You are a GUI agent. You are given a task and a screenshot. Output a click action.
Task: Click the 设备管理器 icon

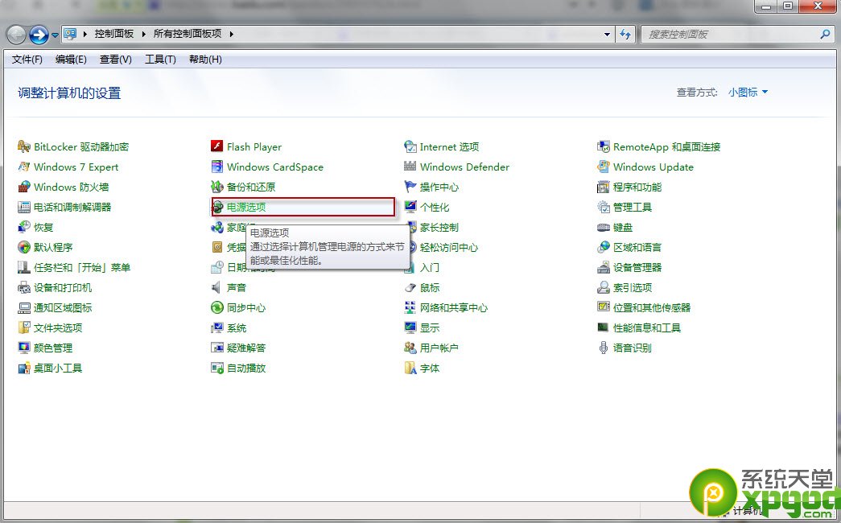tap(604, 268)
